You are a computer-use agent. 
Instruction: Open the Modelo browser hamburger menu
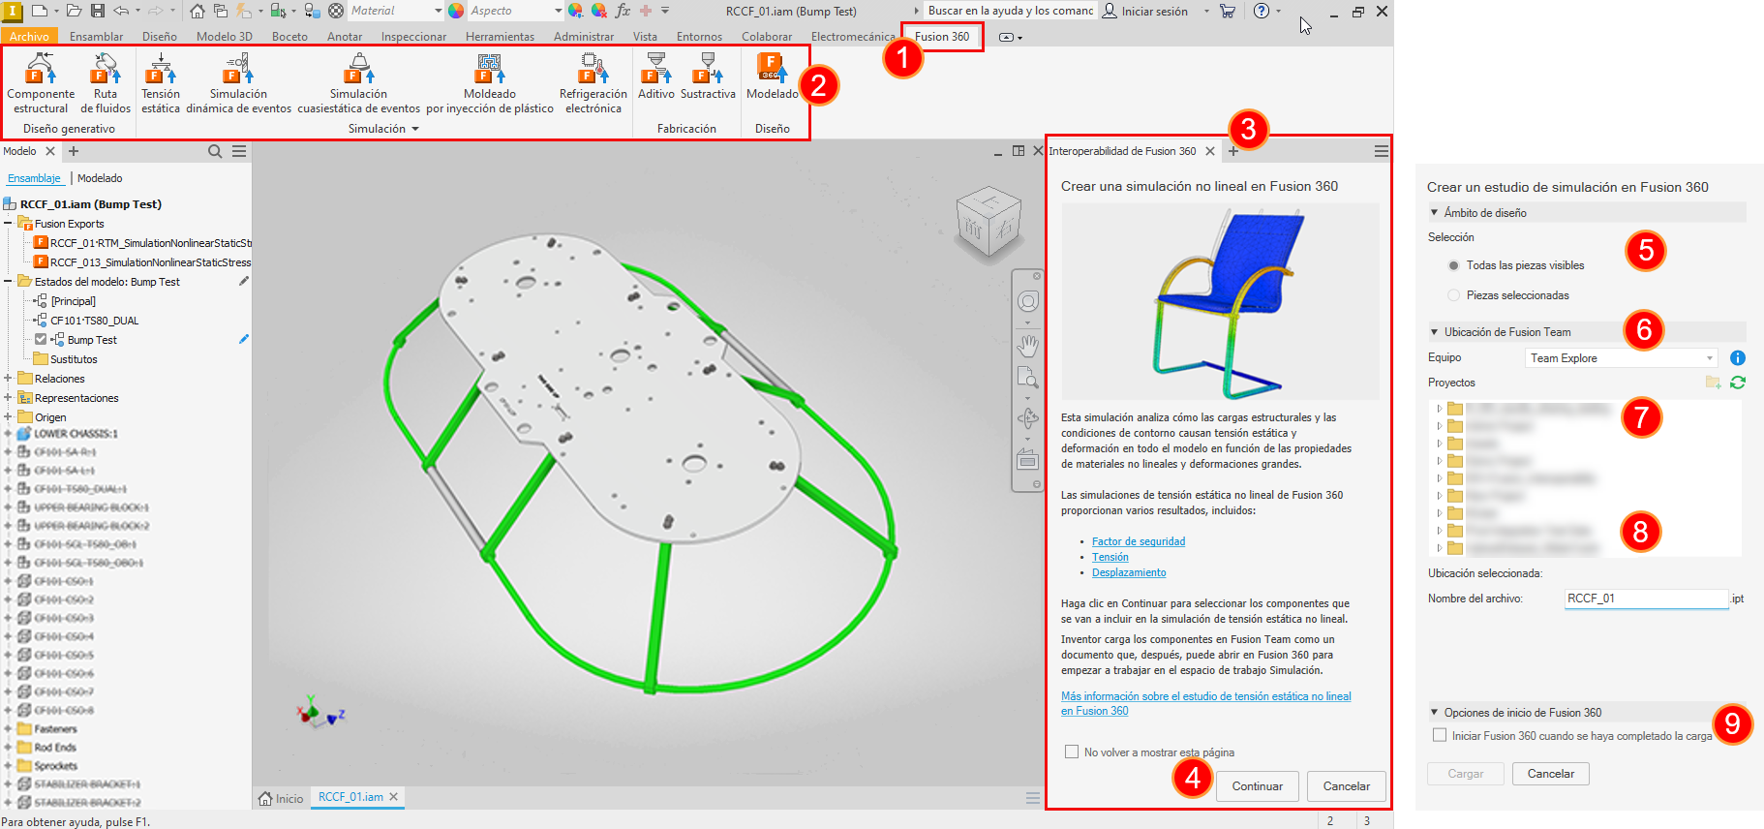pyautogui.click(x=239, y=151)
